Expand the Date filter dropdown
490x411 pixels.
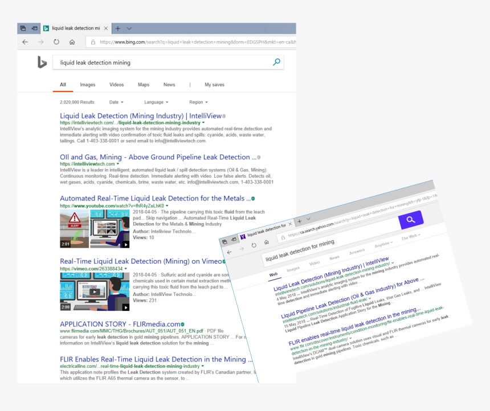pos(116,102)
